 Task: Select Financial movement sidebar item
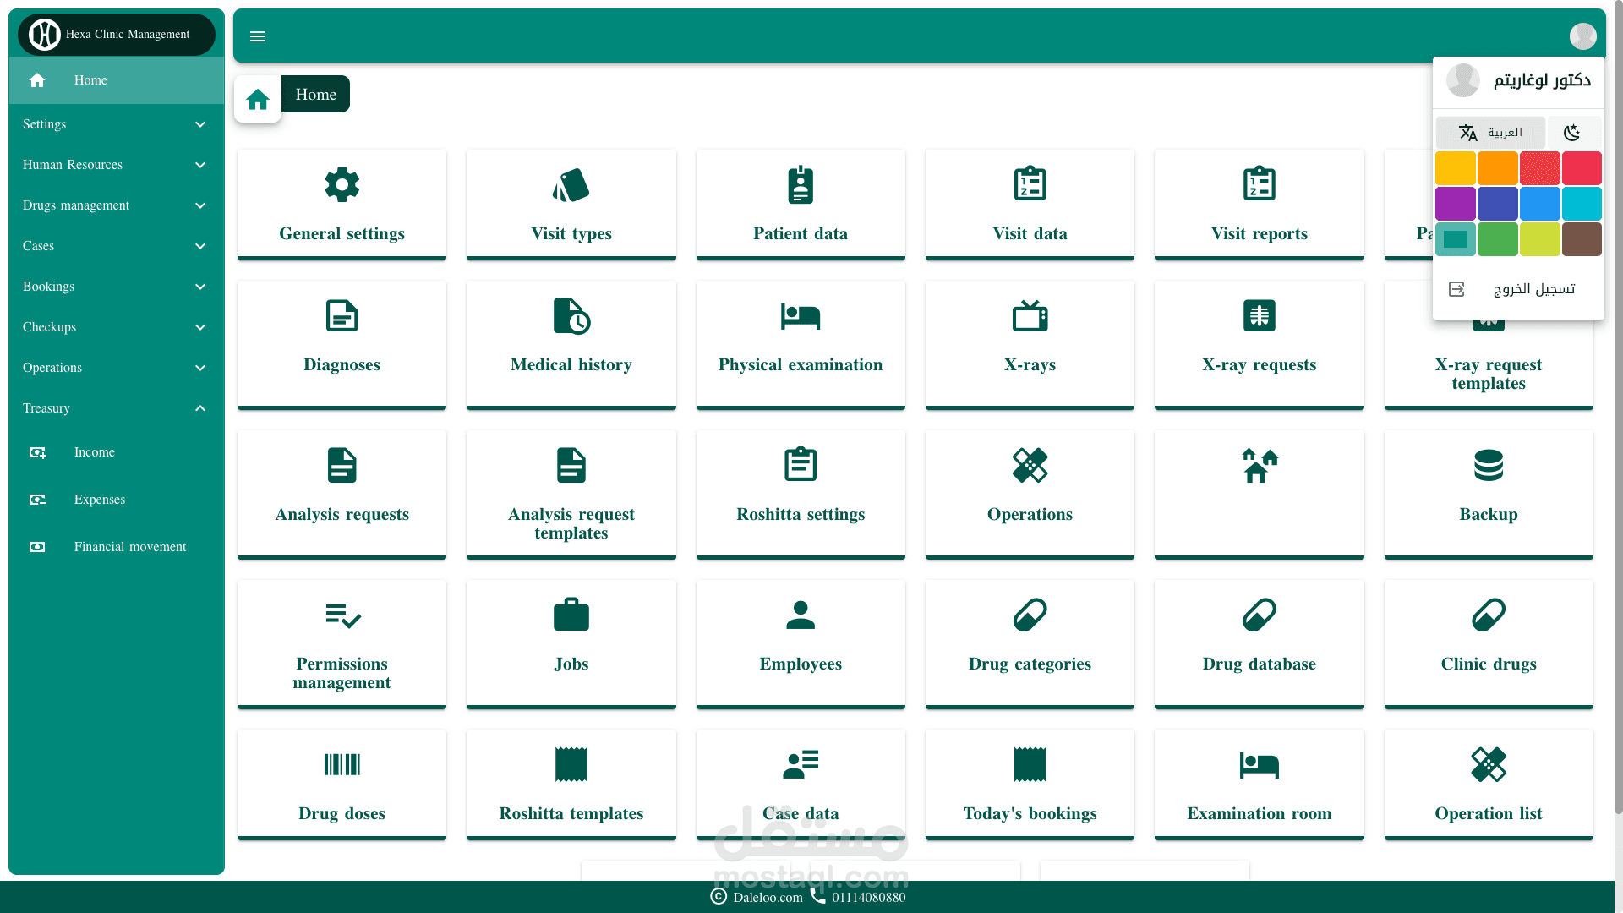pyautogui.click(x=129, y=547)
